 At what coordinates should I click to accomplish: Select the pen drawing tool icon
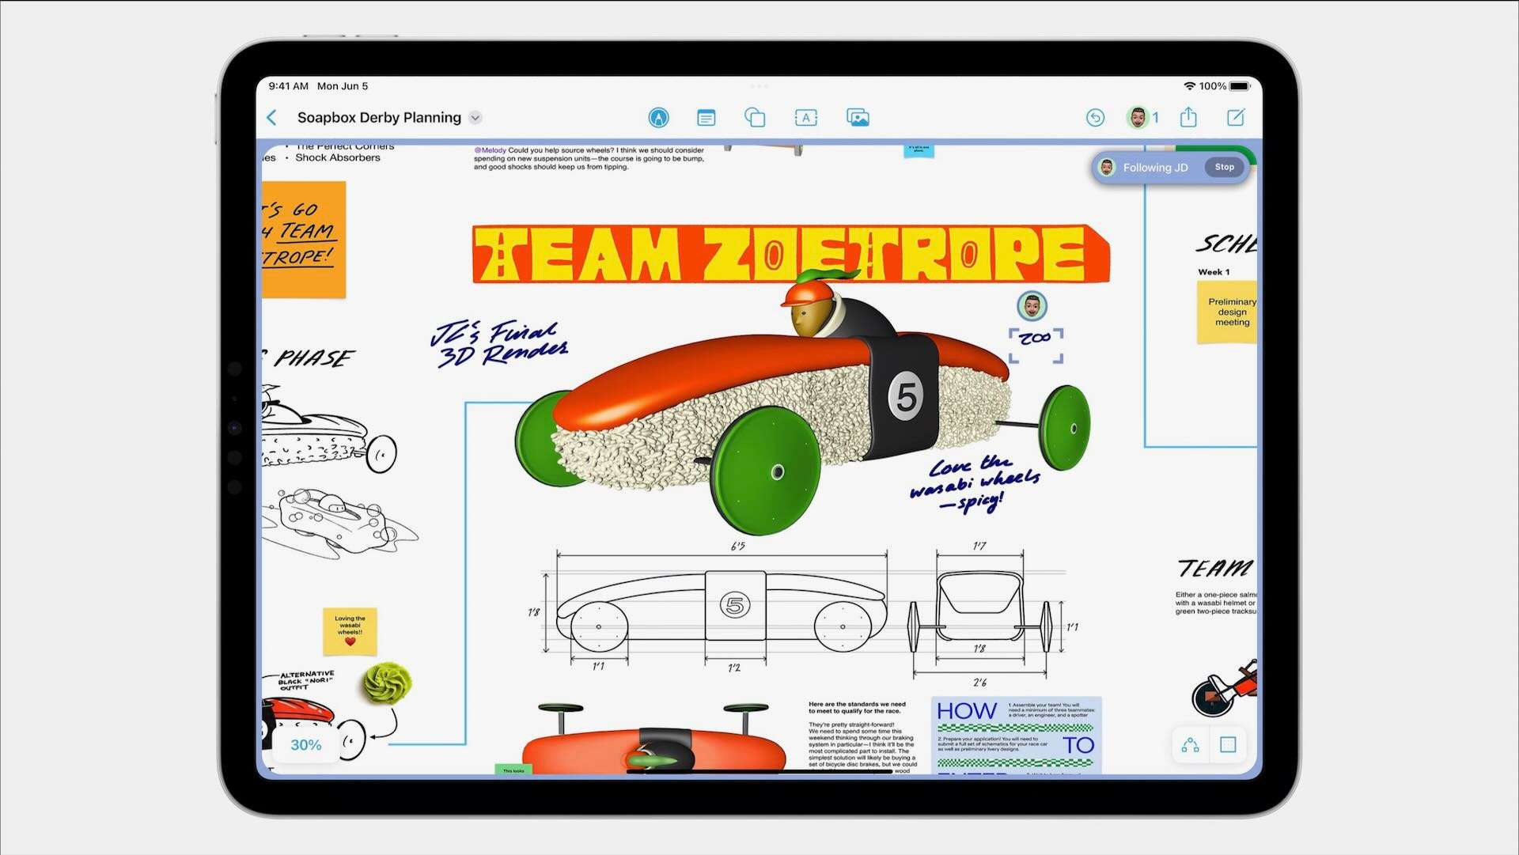pyautogui.click(x=658, y=118)
